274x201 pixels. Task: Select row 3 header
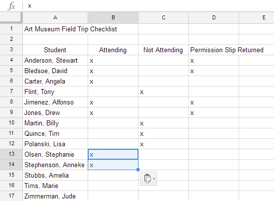(11, 50)
